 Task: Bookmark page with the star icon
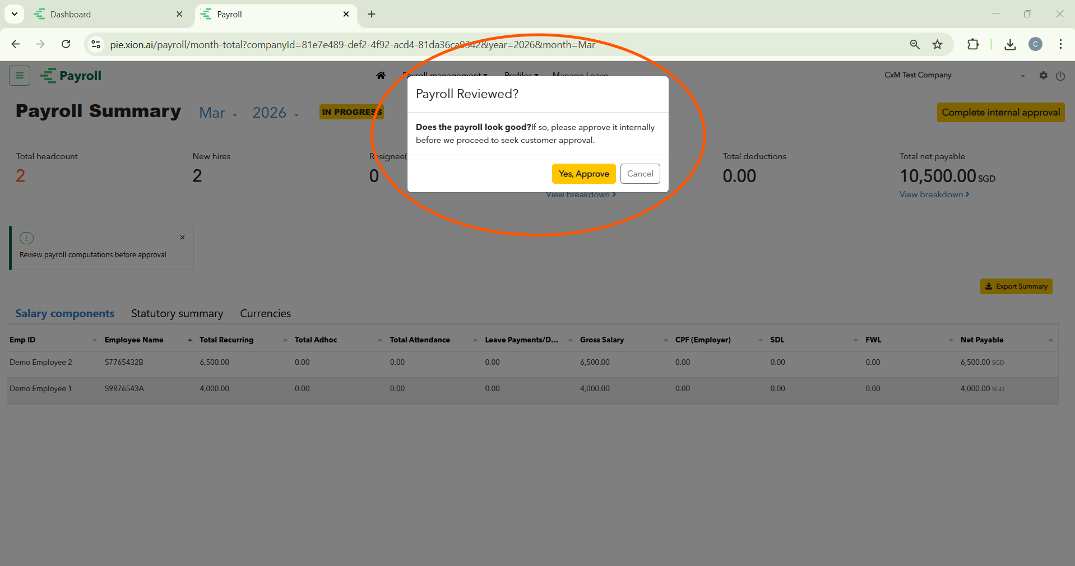coord(937,45)
